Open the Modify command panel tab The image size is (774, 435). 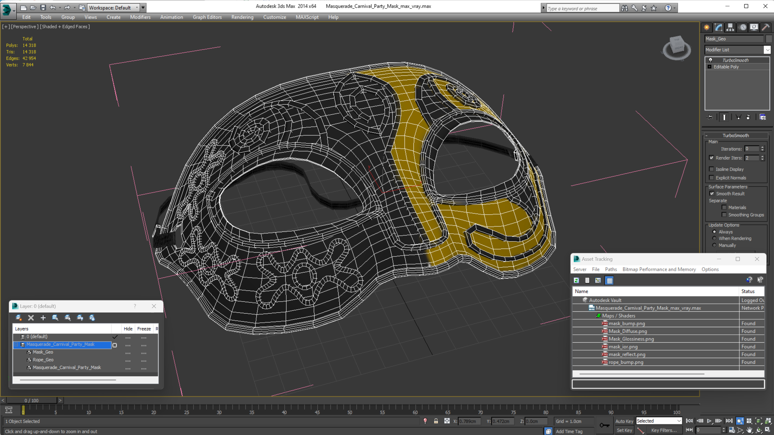coord(718,27)
